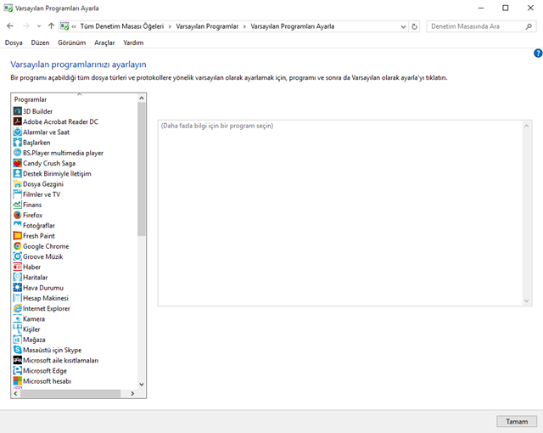Click the refresh address bar icon
Screen dimensions: 543x433
click(x=414, y=26)
